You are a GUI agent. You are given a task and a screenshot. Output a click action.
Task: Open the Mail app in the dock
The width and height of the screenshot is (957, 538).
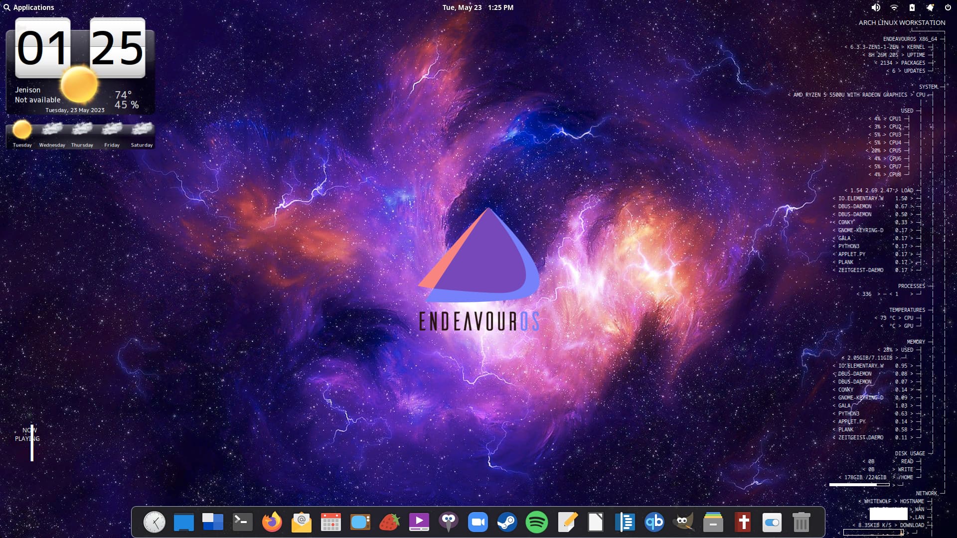302,522
